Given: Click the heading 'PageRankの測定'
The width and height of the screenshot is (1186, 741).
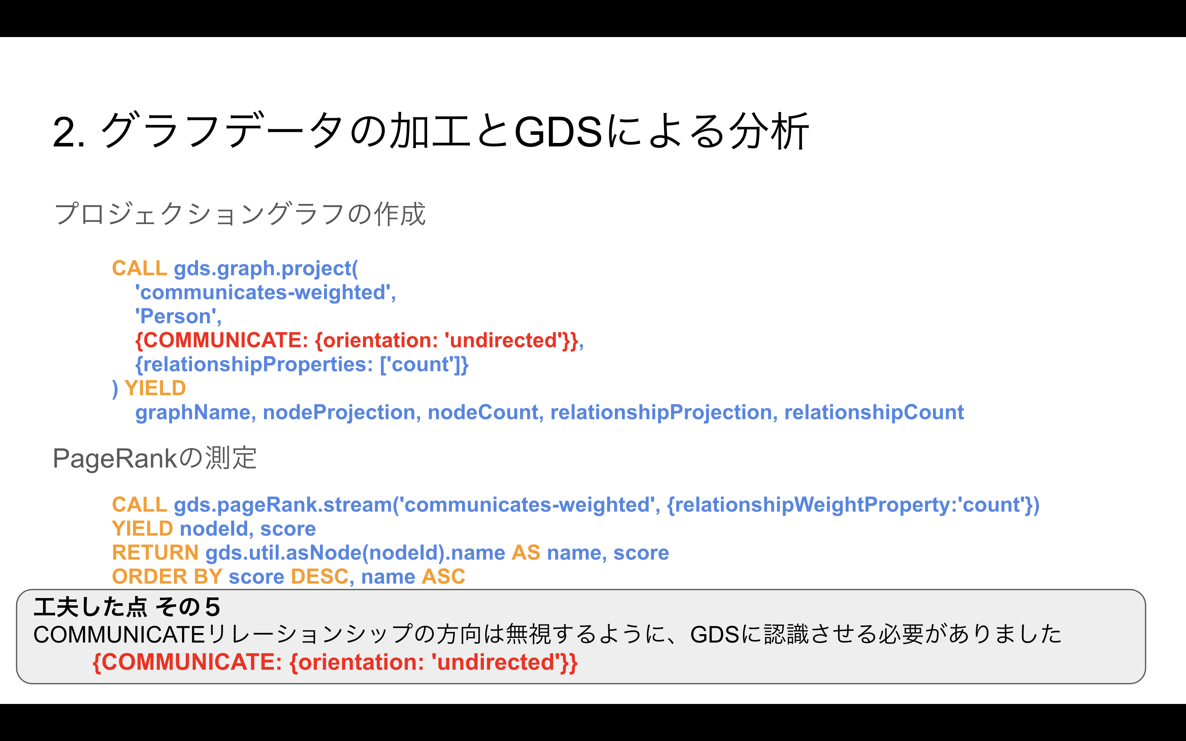Looking at the screenshot, I should (154, 458).
